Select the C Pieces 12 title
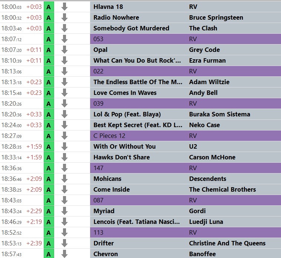 point(109,136)
